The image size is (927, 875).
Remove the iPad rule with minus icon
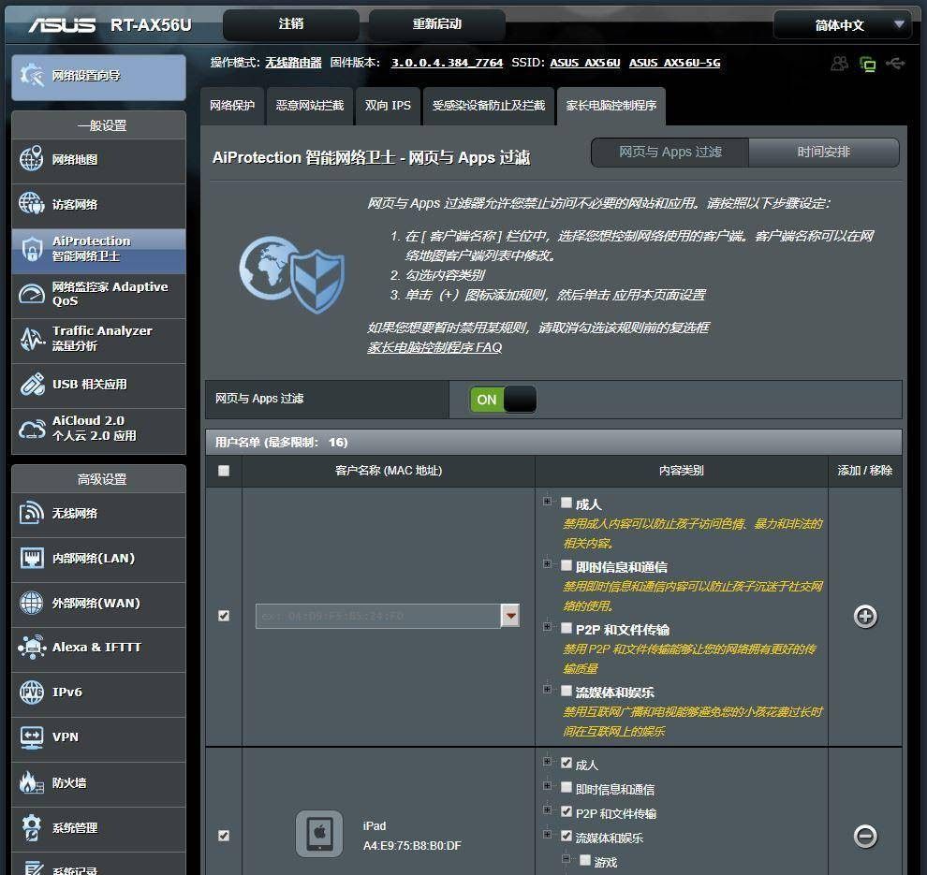click(865, 836)
